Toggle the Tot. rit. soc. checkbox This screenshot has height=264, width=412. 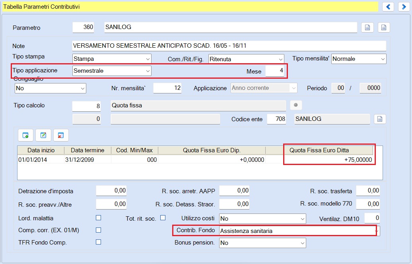[x=163, y=218]
